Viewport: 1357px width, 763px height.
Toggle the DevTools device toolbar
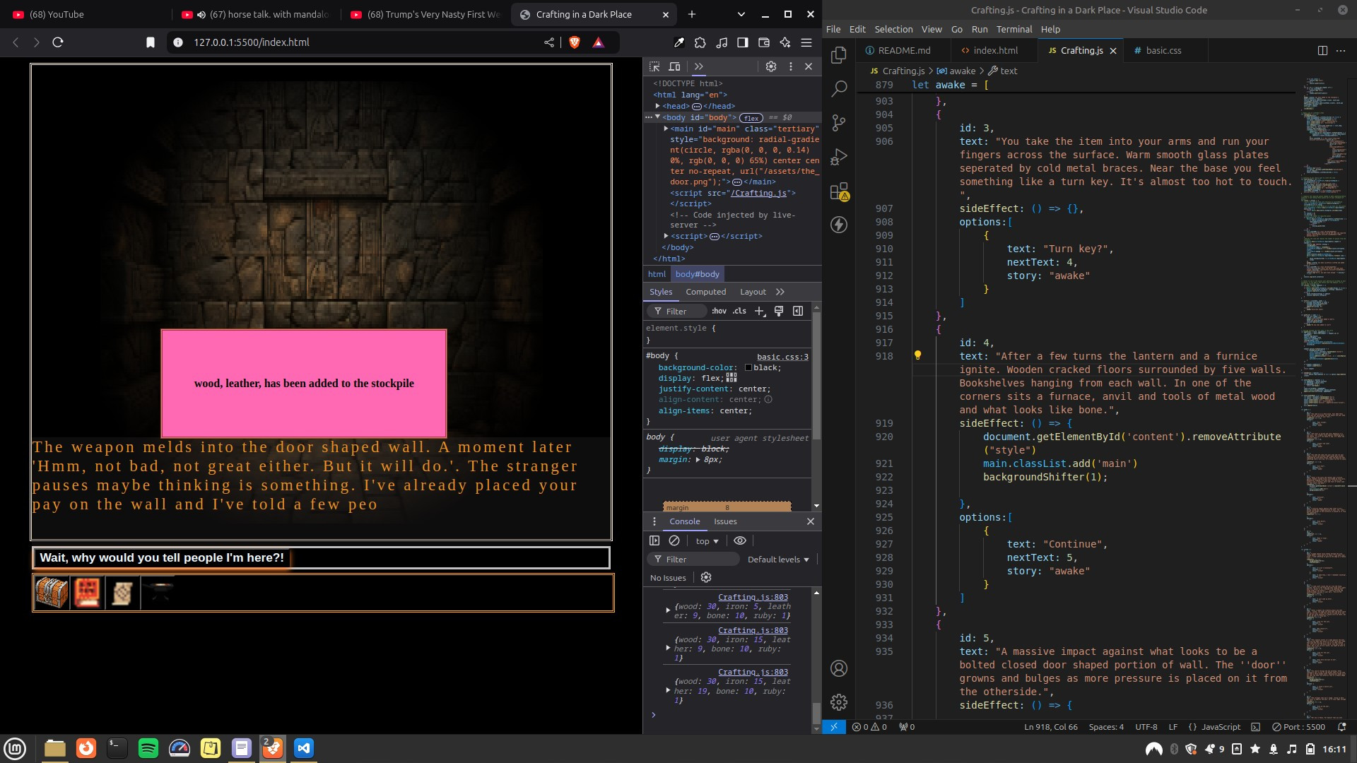coord(675,66)
